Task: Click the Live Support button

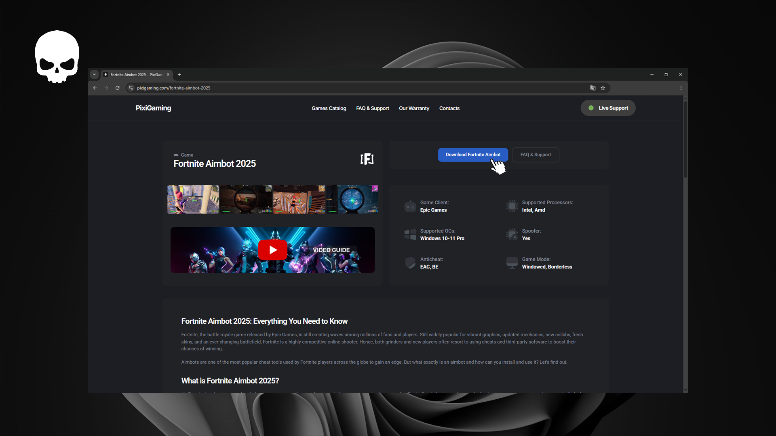Action: [x=608, y=108]
